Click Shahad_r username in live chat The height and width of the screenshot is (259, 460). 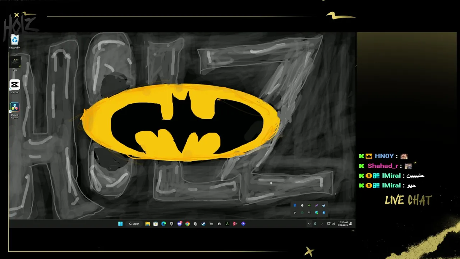(x=383, y=166)
